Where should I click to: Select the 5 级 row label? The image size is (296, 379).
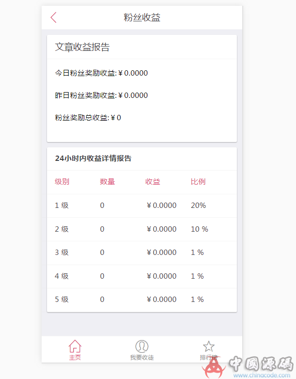click(x=62, y=300)
